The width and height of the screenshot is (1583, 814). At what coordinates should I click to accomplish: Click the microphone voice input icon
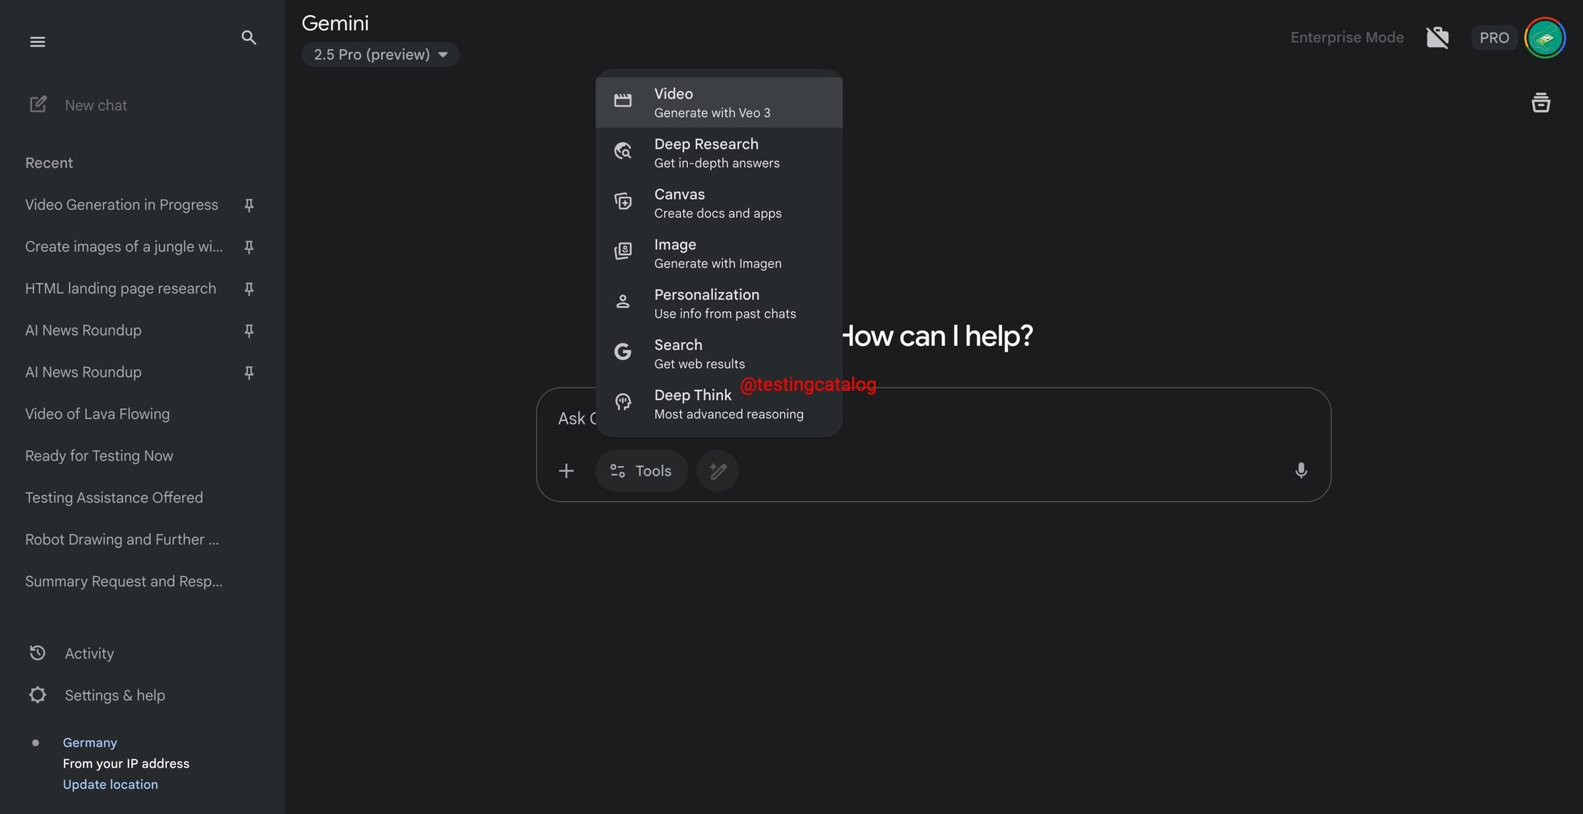click(x=1301, y=471)
